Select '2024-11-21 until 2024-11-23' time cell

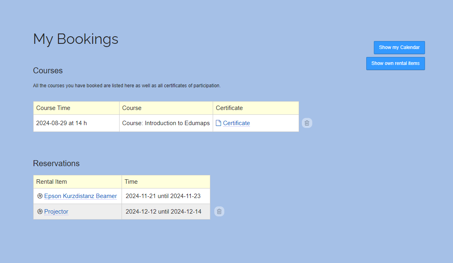(x=166, y=196)
